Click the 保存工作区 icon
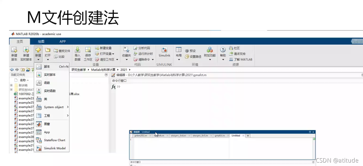The height and width of the screenshot is (166, 363). pos(88,50)
